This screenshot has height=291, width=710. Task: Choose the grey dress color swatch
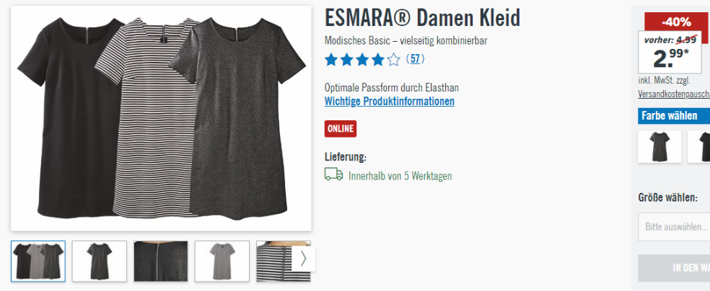tap(659, 147)
